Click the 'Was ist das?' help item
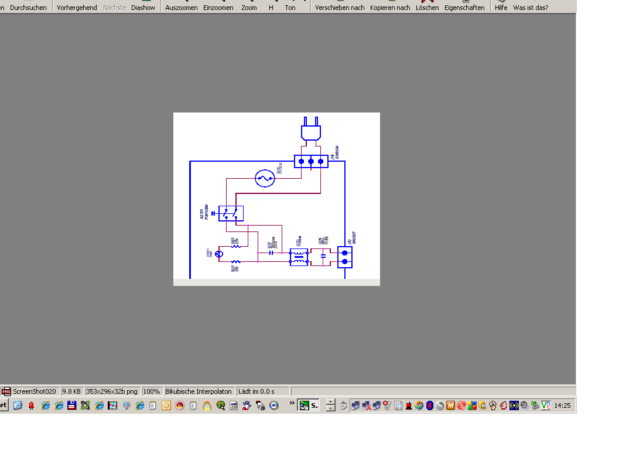Viewport: 619px width, 450px height. 531,7
